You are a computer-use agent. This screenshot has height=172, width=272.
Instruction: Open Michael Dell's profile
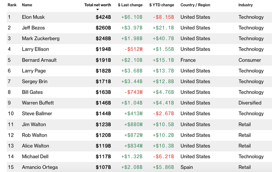click(x=35, y=156)
